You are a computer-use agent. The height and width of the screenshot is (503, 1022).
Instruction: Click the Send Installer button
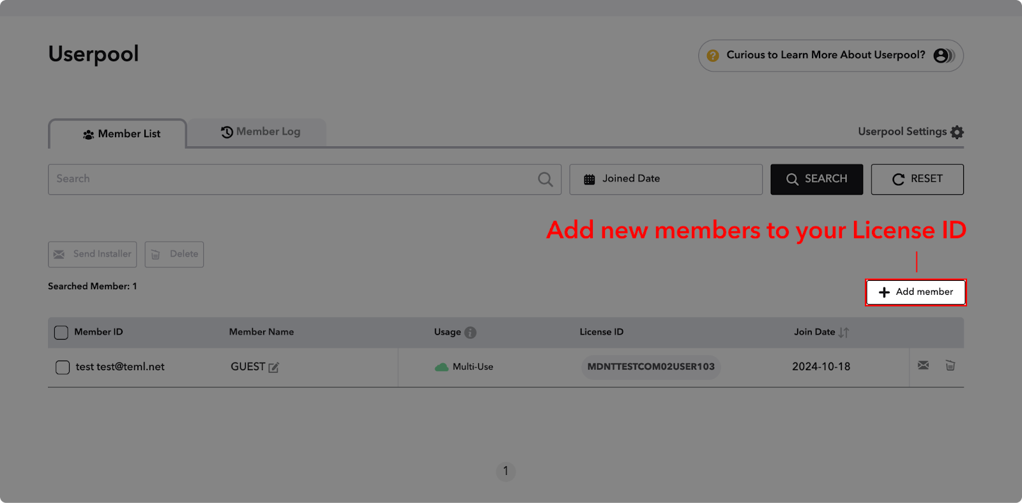tap(93, 254)
